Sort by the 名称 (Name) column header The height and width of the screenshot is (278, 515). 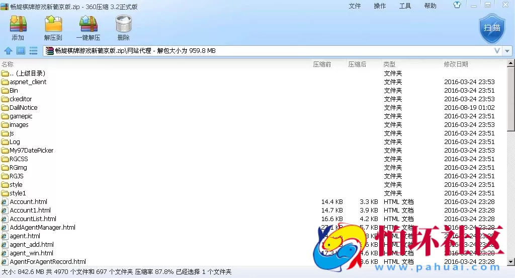[x=8, y=64]
